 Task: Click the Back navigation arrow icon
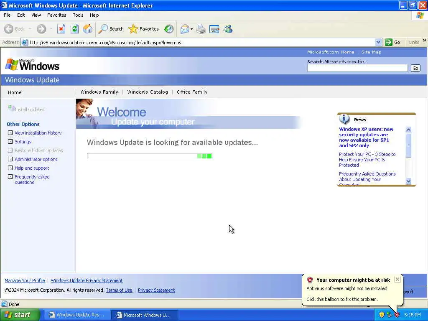(x=8, y=29)
